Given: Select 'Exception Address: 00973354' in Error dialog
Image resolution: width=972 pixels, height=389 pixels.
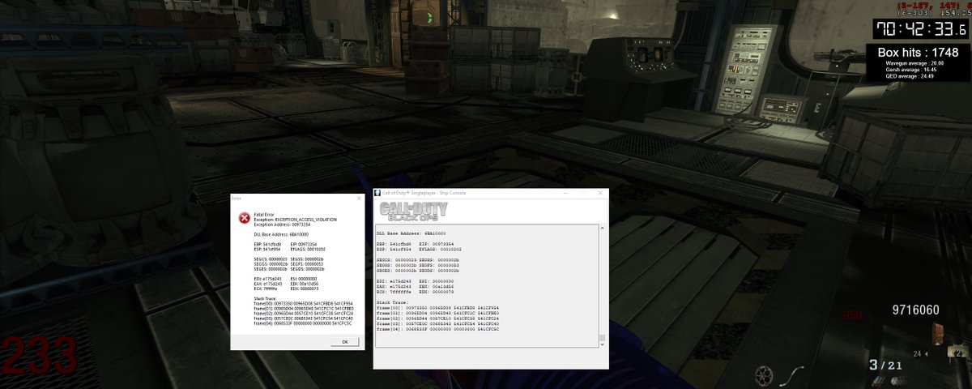Looking at the screenshot, I should tap(281, 224).
